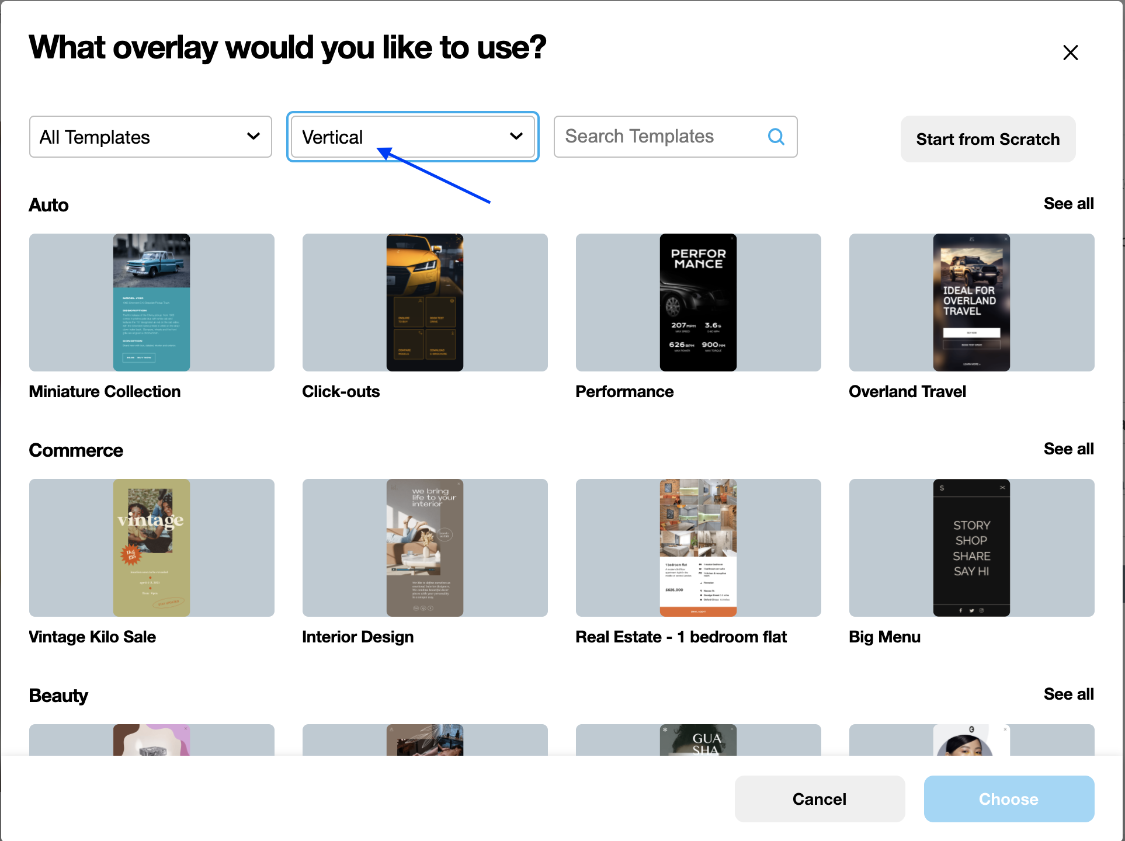This screenshot has height=841, width=1125.
Task: Select the Miniature Collection template thumbnail
Action: click(151, 303)
